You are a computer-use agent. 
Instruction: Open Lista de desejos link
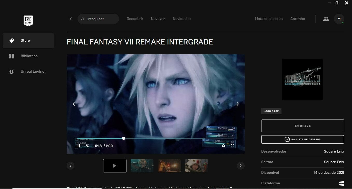click(x=269, y=19)
